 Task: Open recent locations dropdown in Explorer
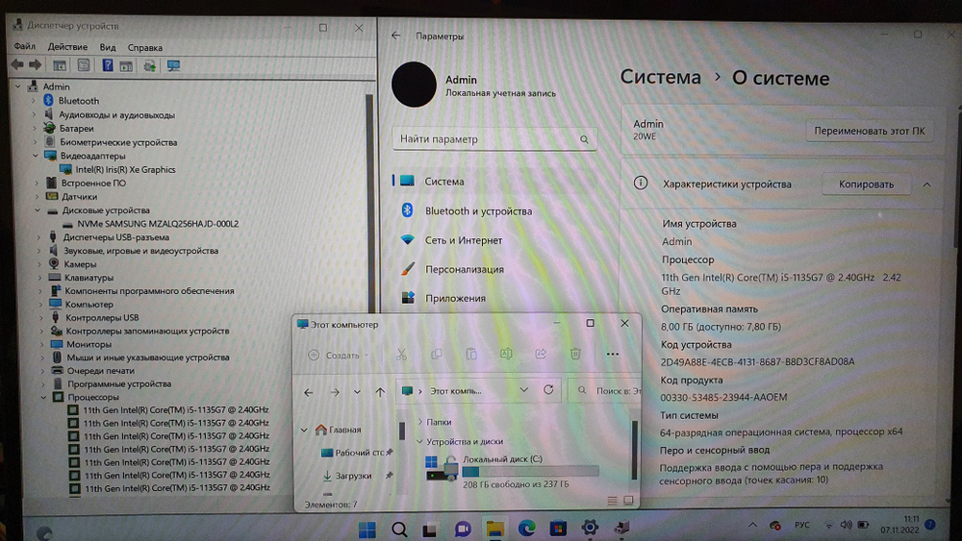(357, 391)
